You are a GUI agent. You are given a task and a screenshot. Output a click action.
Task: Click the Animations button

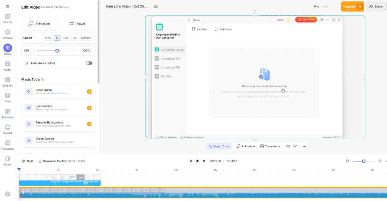pyautogui.click(x=39, y=24)
